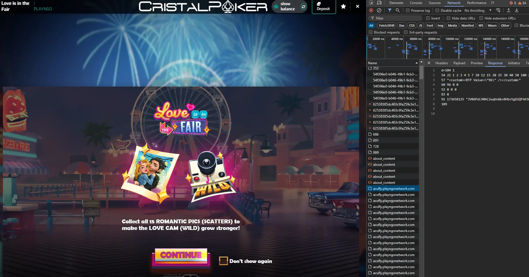Filter requests by Doc type
Image resolution: width=529 pixels, height=277 pixels.
click(402, 26)
